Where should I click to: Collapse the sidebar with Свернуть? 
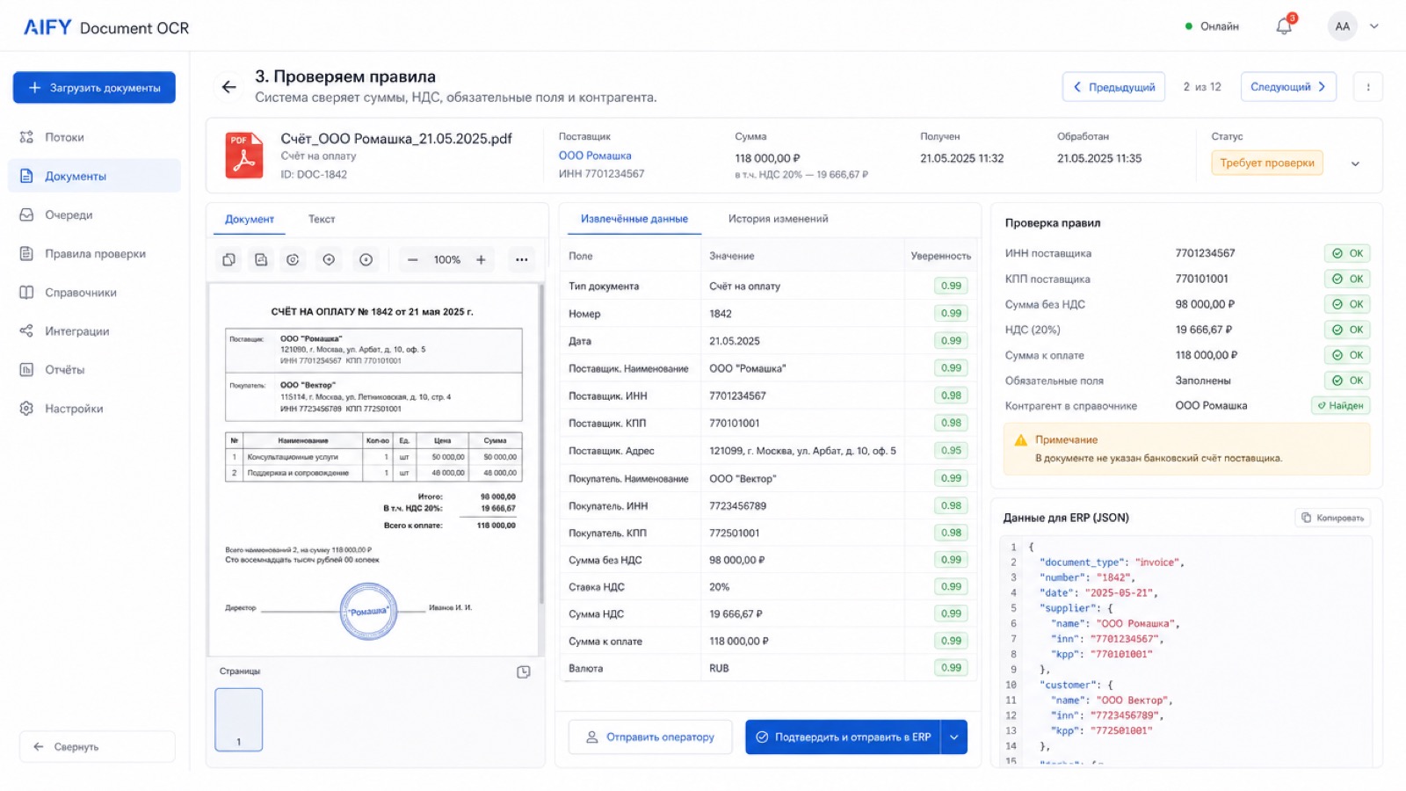98,747
